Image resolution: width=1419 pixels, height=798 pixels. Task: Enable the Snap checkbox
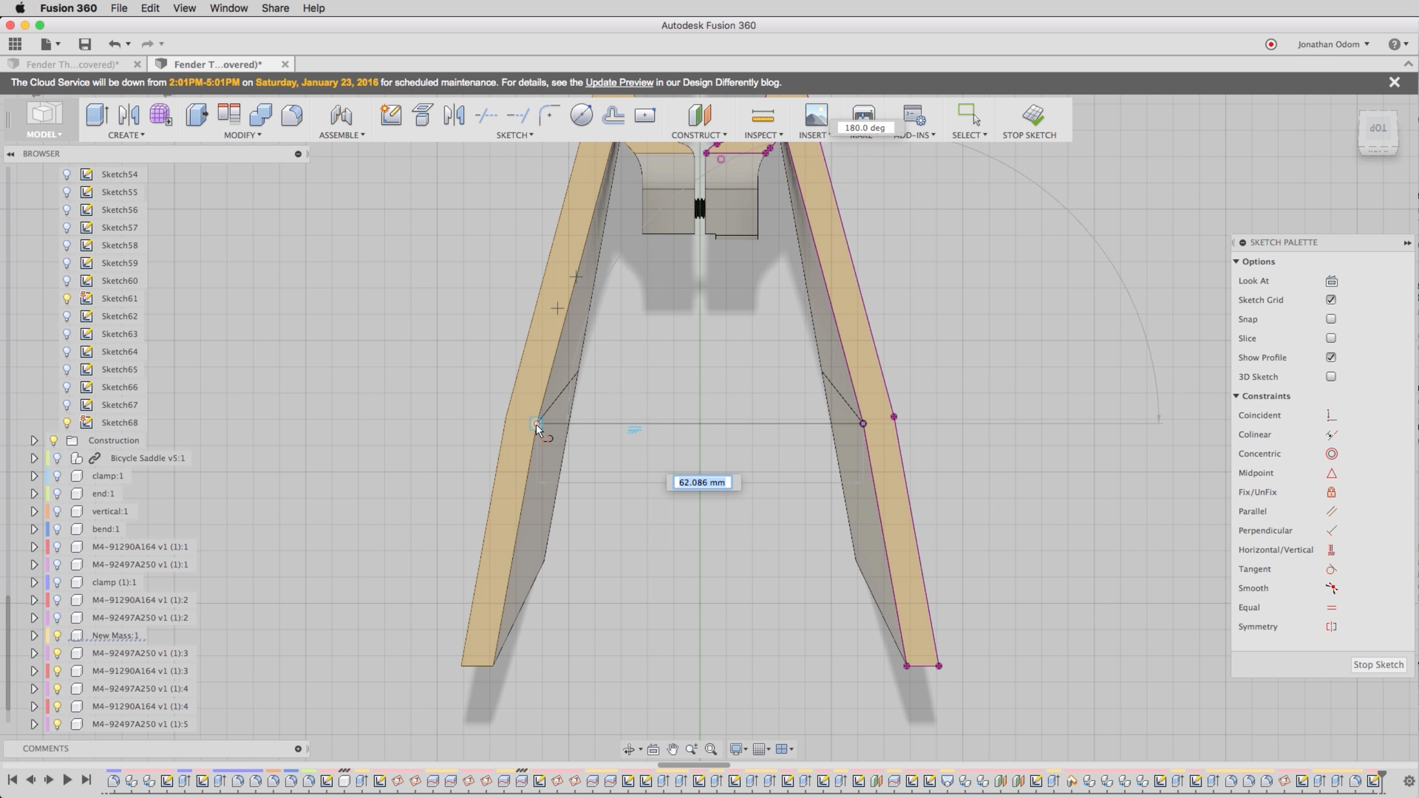1330,319
